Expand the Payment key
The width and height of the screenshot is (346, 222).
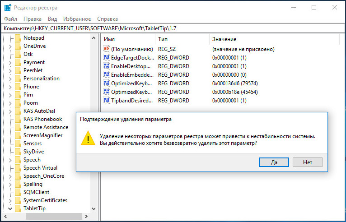10,63
